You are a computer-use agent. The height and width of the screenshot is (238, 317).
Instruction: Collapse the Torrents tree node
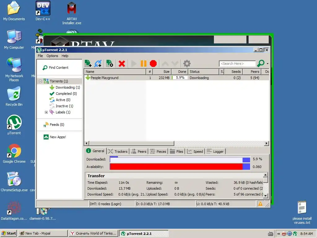41,82
